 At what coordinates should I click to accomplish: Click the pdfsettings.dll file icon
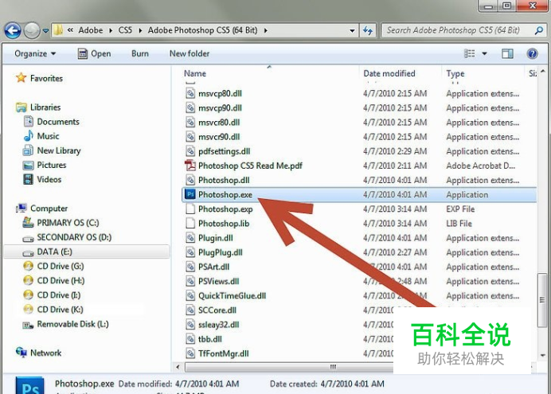pyautogui.click(x=190, y=151)
